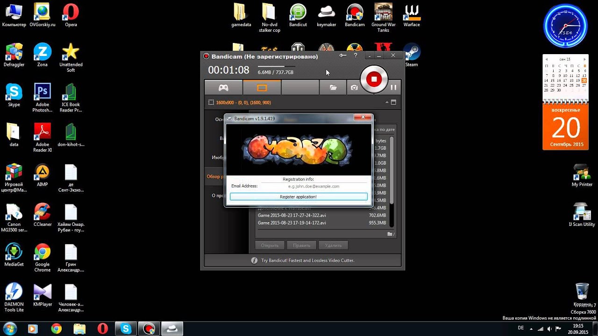598x336 pixels.
Task: Open MediaGet desktop icon
Action: (x=14, y=255)
